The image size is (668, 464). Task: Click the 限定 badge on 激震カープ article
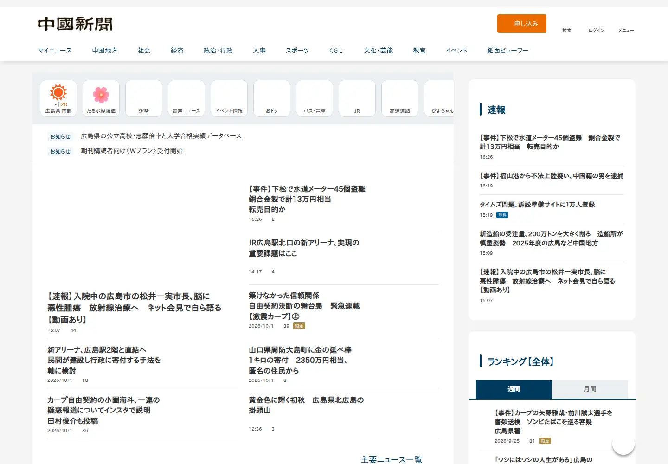pyautogui.click(x=299, y=326)
